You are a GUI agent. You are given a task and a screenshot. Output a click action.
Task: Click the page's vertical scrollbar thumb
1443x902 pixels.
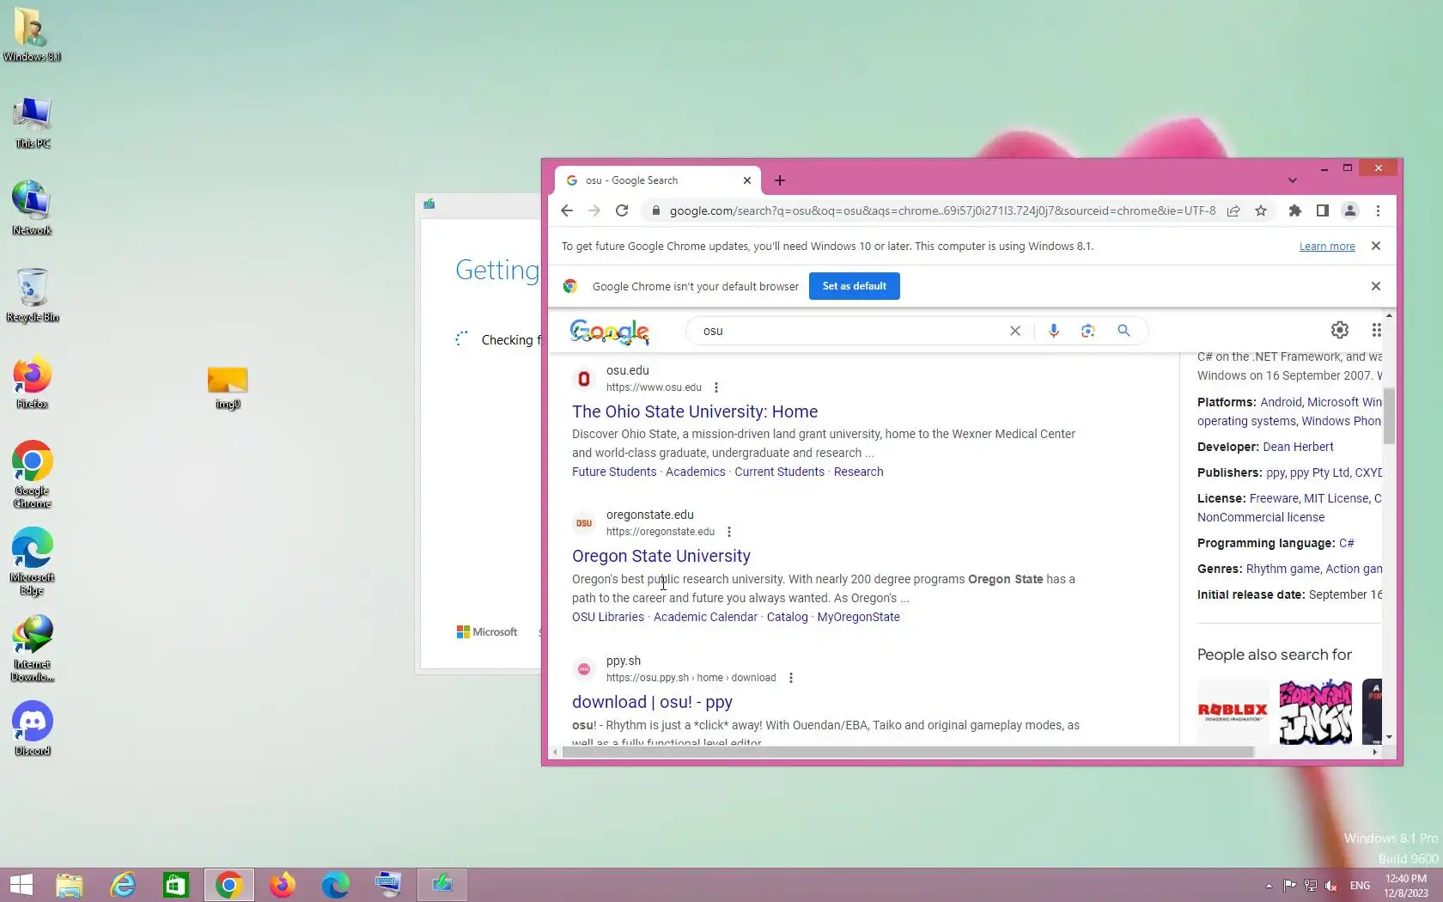tap(1389, 416)
